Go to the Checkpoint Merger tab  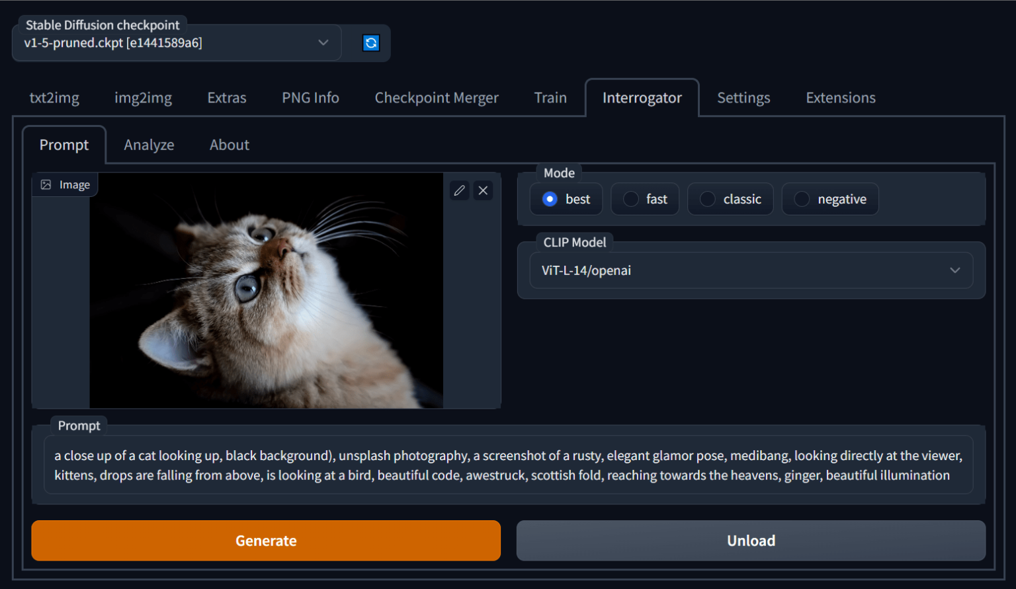coord(437,97)
